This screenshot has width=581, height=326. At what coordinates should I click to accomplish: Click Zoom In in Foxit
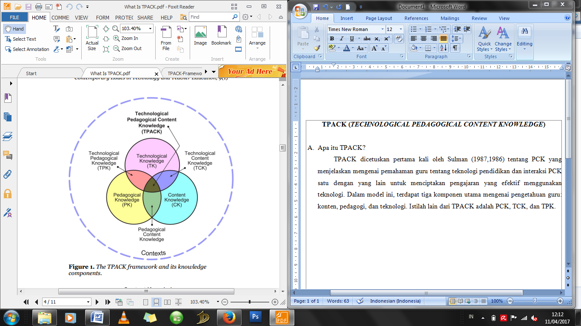pos(125,38)
